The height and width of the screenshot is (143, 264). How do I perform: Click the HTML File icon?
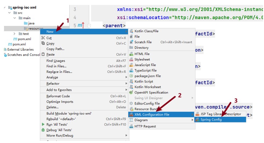click(x=131, y=54)
